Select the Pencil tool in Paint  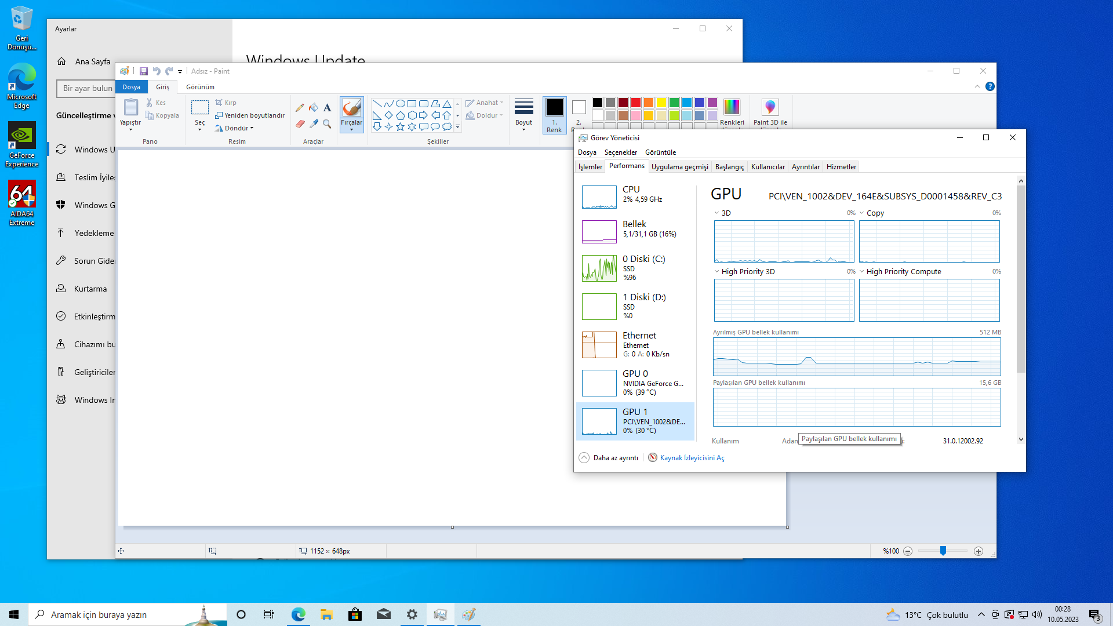tap(300, 108)
